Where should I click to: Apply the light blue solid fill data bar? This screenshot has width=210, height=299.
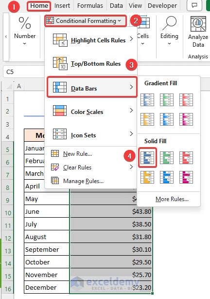(x=167, y=177)
